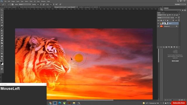Toggle pressure for opacity
187x105 pixels.
pos(44,4)
